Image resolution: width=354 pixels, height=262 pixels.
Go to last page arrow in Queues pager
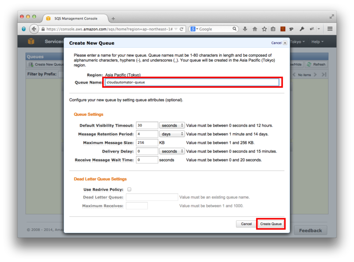(x=324, y=74)
